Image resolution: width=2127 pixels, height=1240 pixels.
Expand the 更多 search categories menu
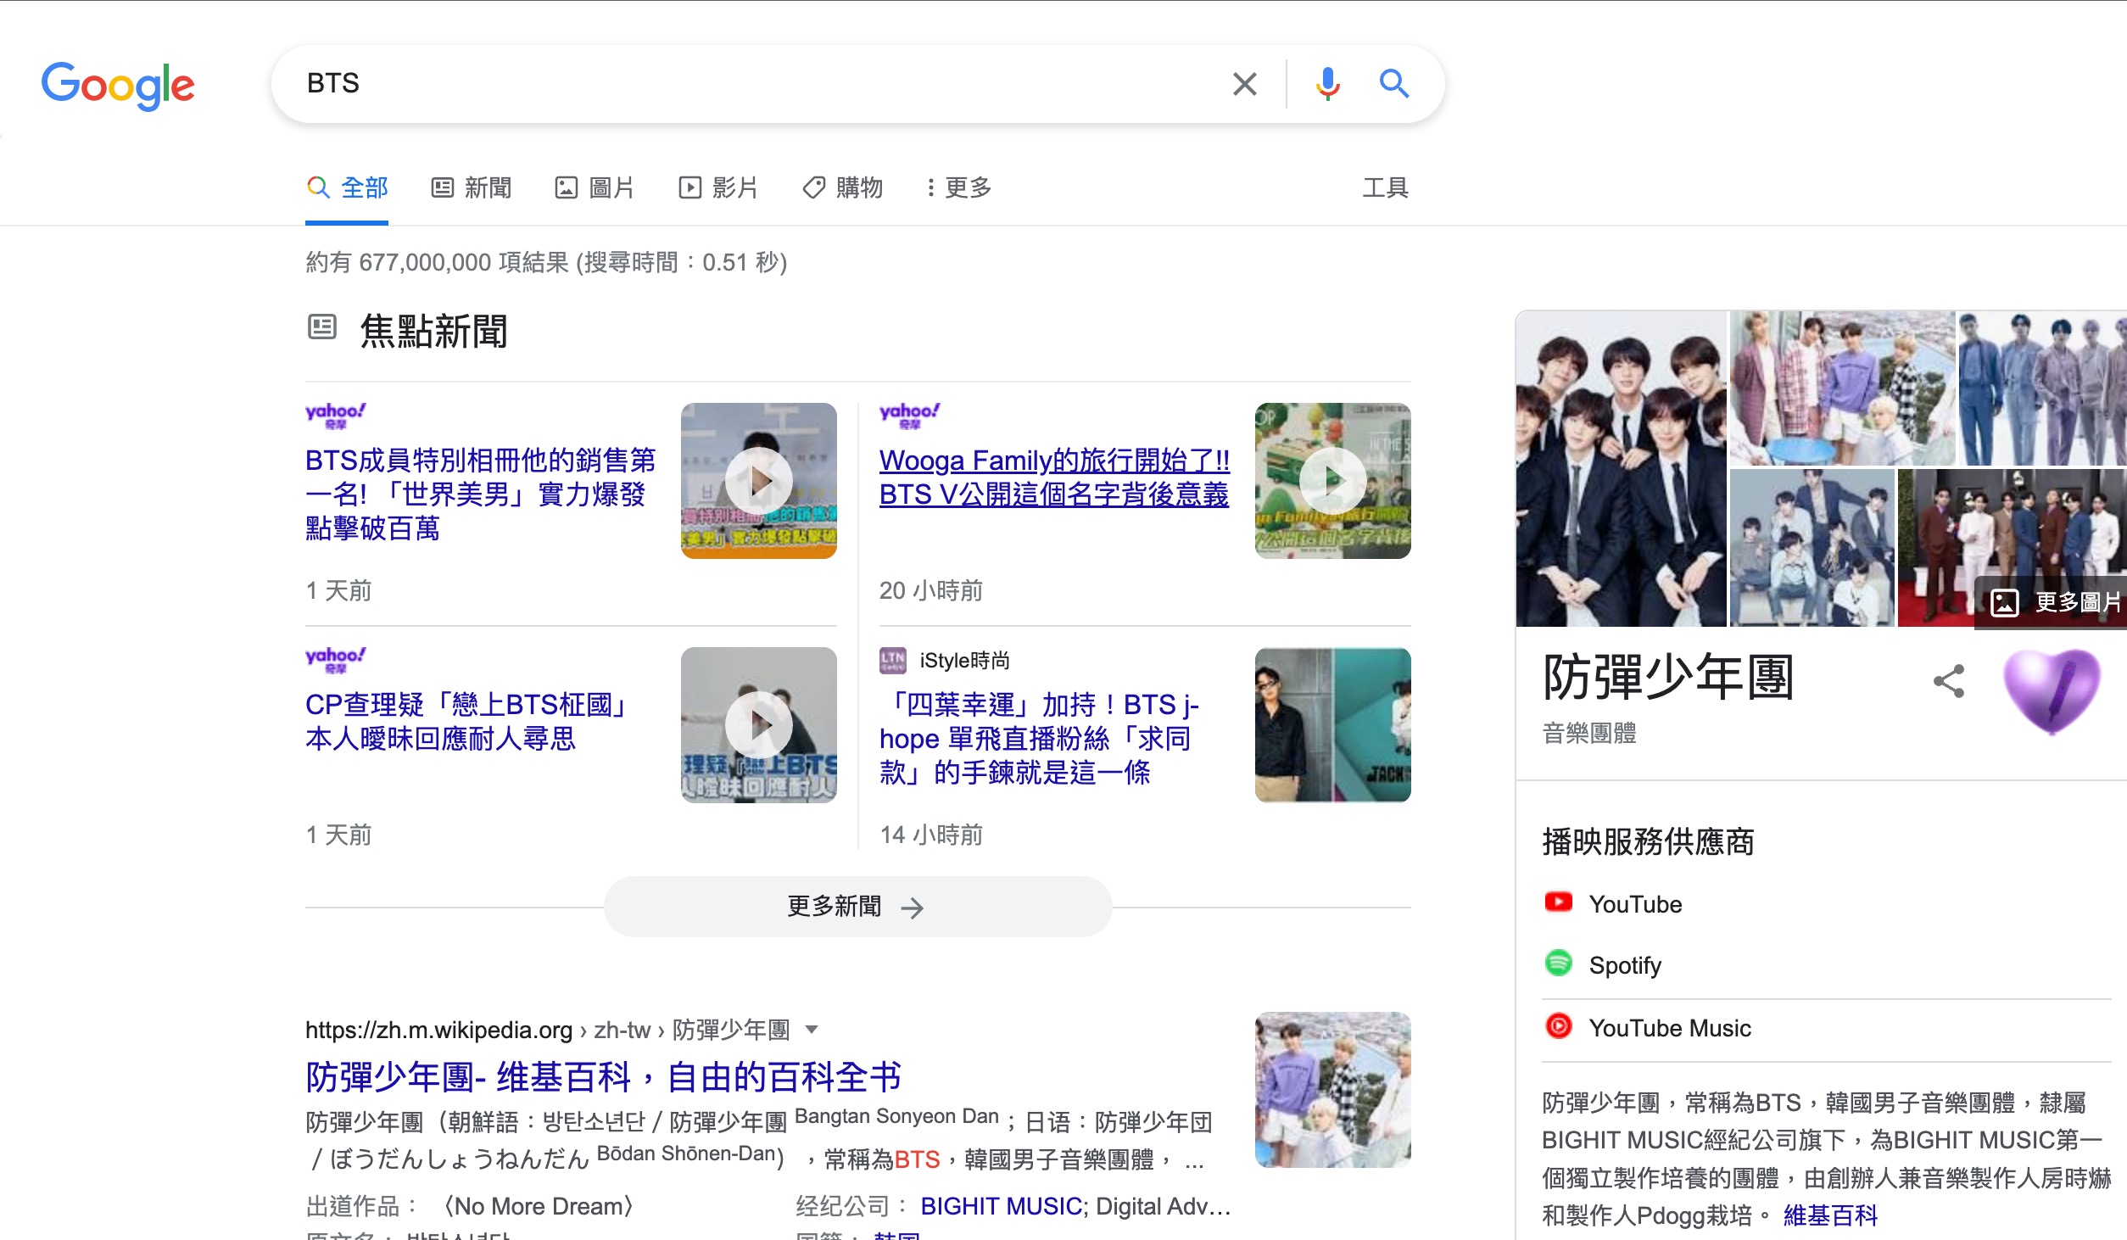[959, 187]
